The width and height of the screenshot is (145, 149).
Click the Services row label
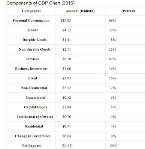coord(32,59)
